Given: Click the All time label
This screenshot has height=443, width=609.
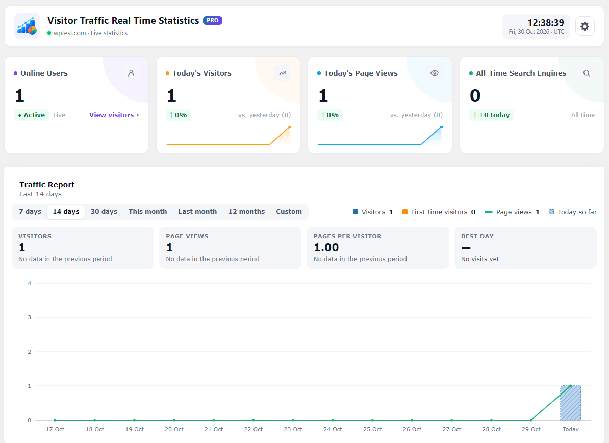Looking at the screenshot, I should pyautogui.click(x=582, y=115).
